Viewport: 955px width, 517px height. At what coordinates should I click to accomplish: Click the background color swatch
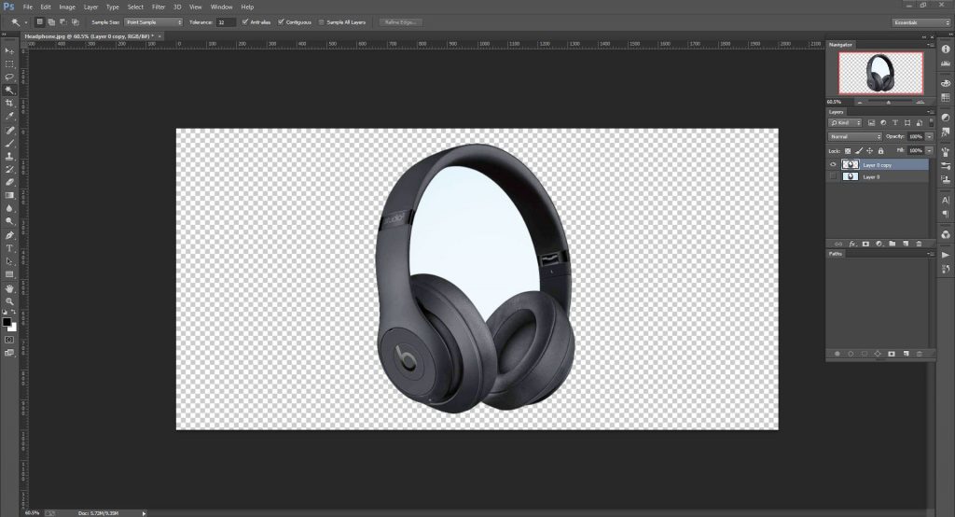(13, 328)
